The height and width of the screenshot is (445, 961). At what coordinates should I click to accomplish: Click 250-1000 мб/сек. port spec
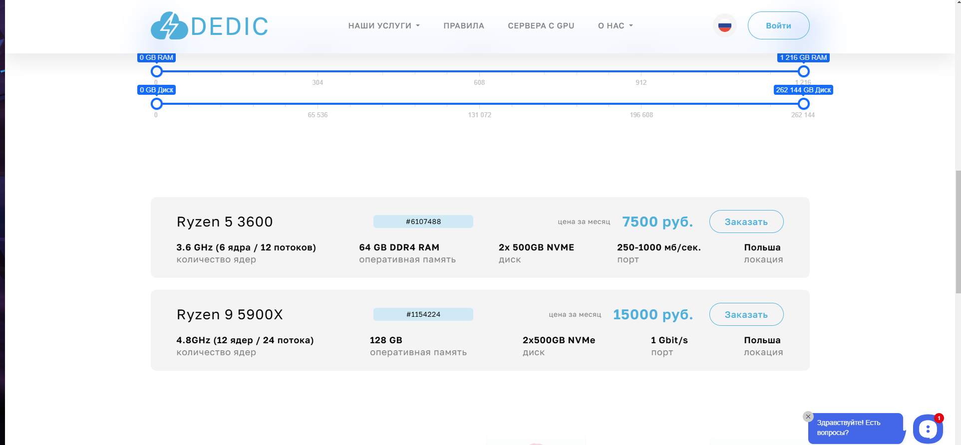click(x=659, y=247)
